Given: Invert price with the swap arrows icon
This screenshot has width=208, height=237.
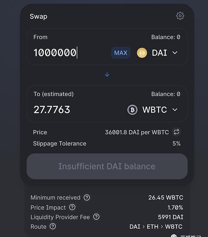Looking at the screenshot, I should [x=176, y=132].
